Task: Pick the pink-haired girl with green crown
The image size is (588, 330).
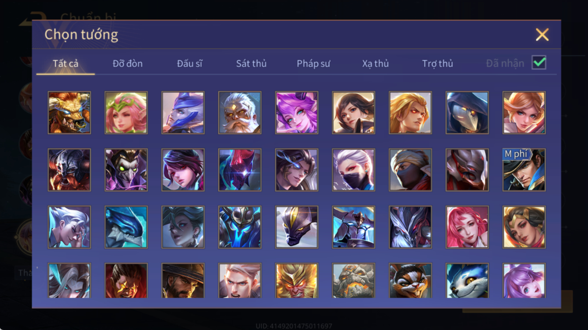Action: [x=126, y=113]
